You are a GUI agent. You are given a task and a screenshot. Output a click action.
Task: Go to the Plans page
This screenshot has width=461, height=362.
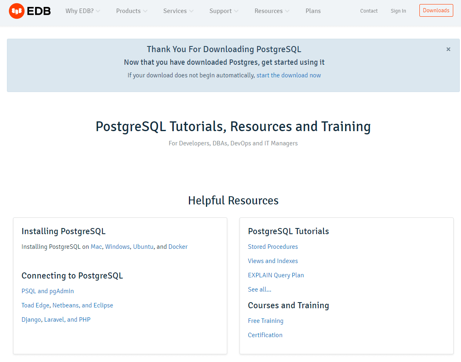(313, 11)
